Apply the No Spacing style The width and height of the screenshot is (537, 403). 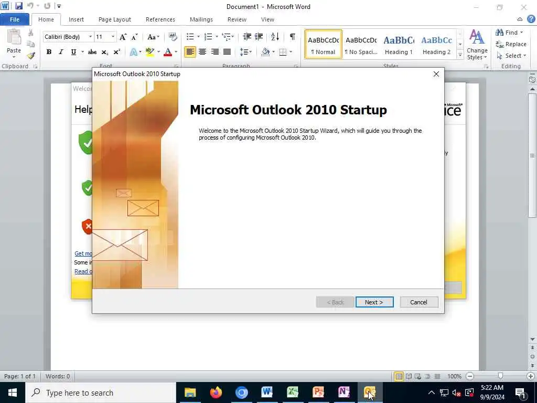pos(361,44)
